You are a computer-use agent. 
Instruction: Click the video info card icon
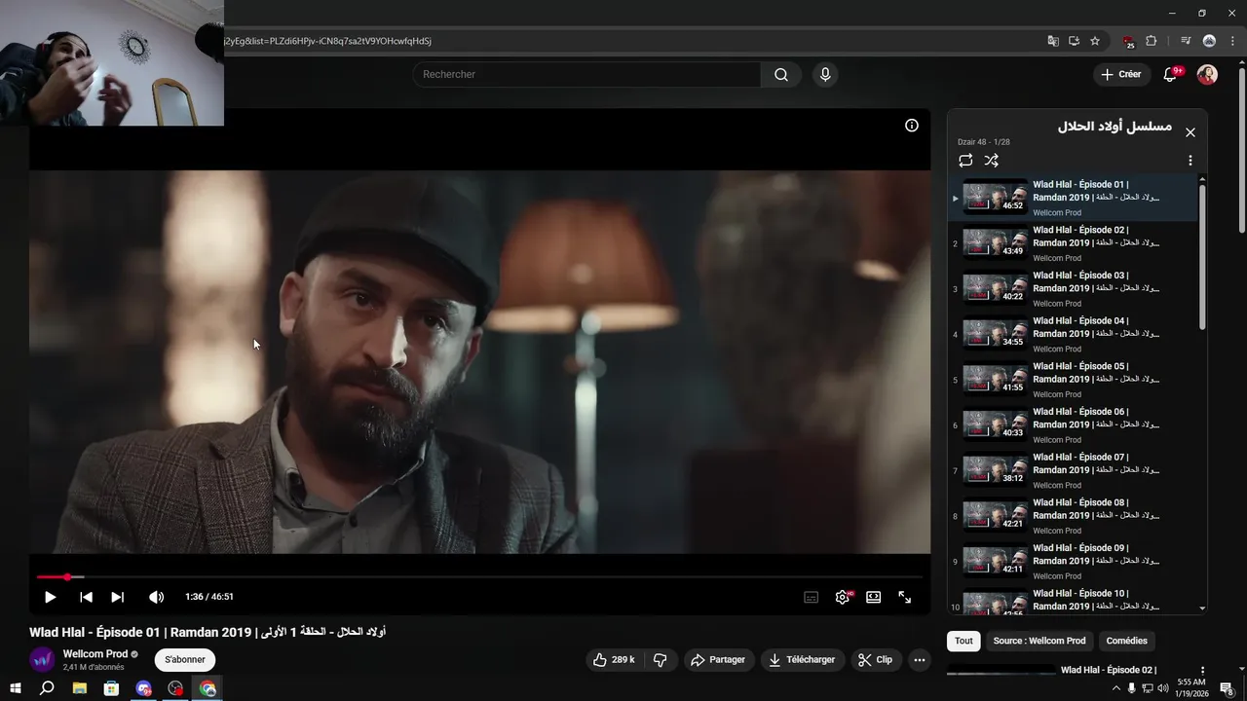click(912, 125)
